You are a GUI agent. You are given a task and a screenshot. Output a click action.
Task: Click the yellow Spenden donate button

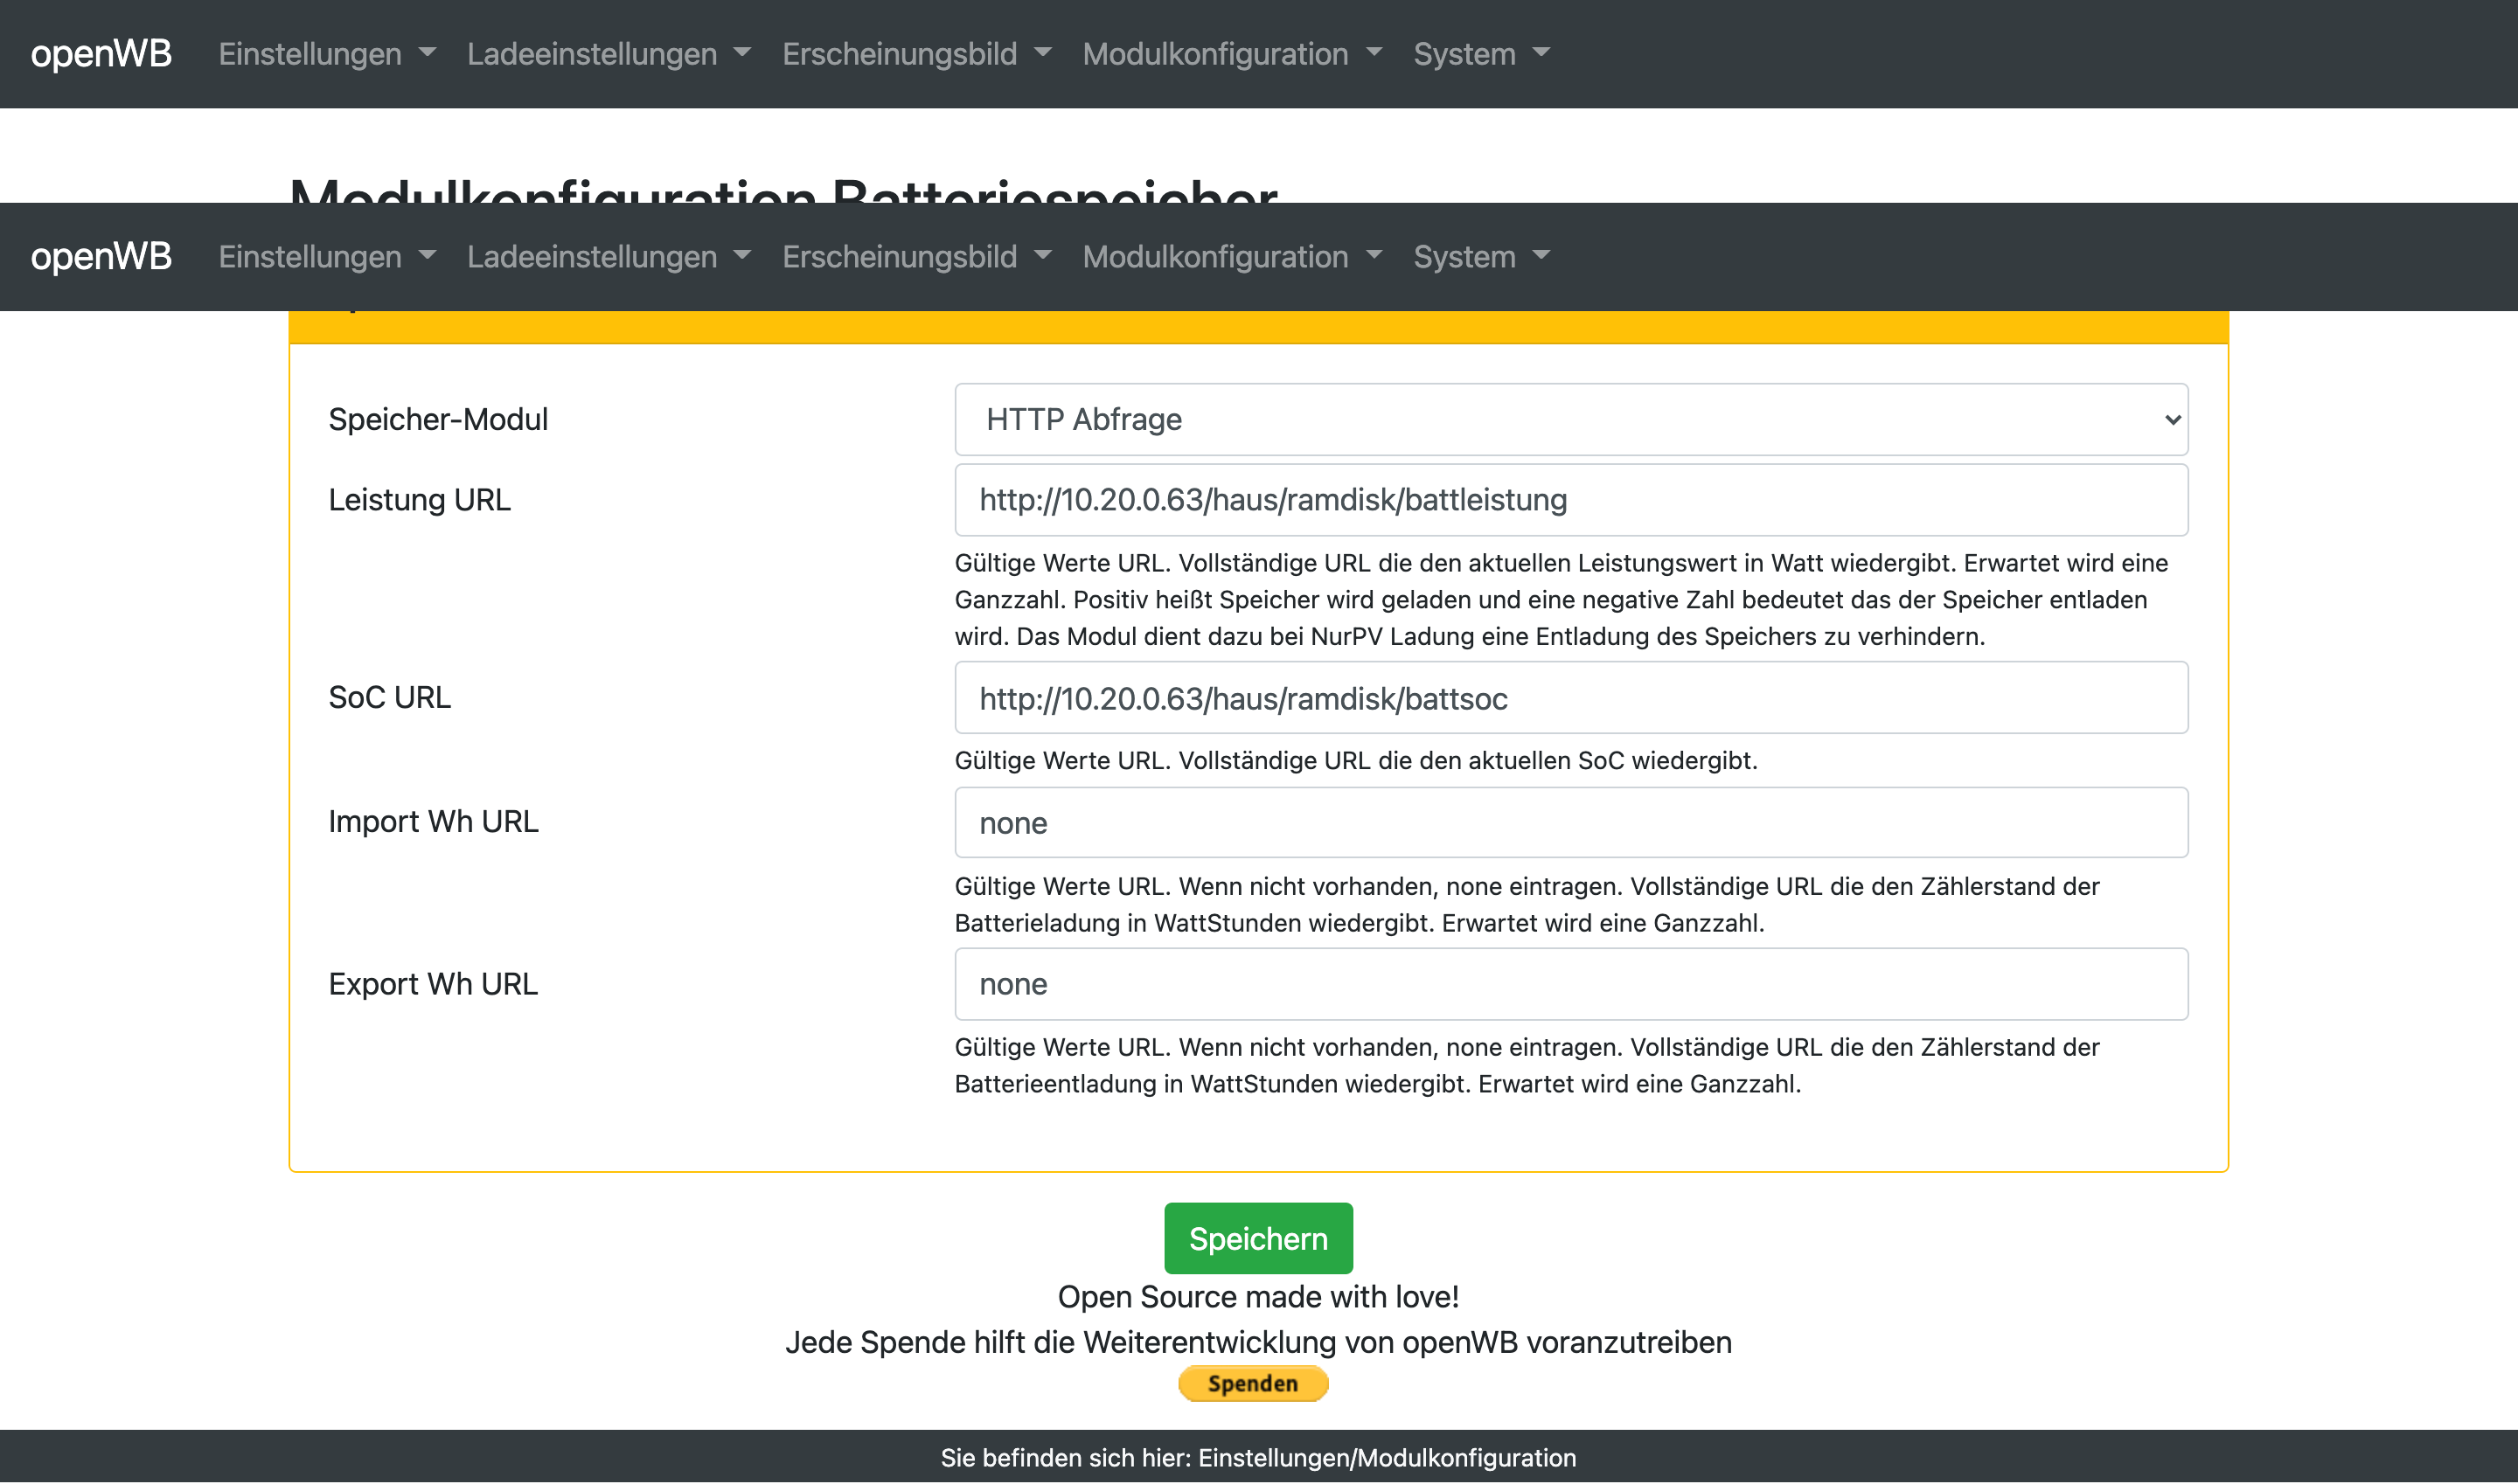pos(1253,1384)
